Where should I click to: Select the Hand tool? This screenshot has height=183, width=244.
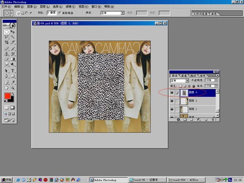pos(7,88)
